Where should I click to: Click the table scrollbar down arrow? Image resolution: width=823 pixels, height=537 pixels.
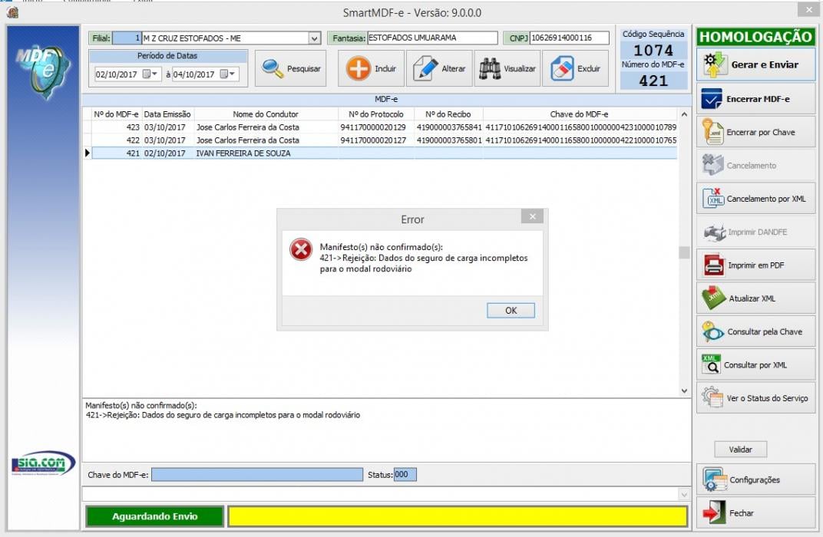point(684,390)
